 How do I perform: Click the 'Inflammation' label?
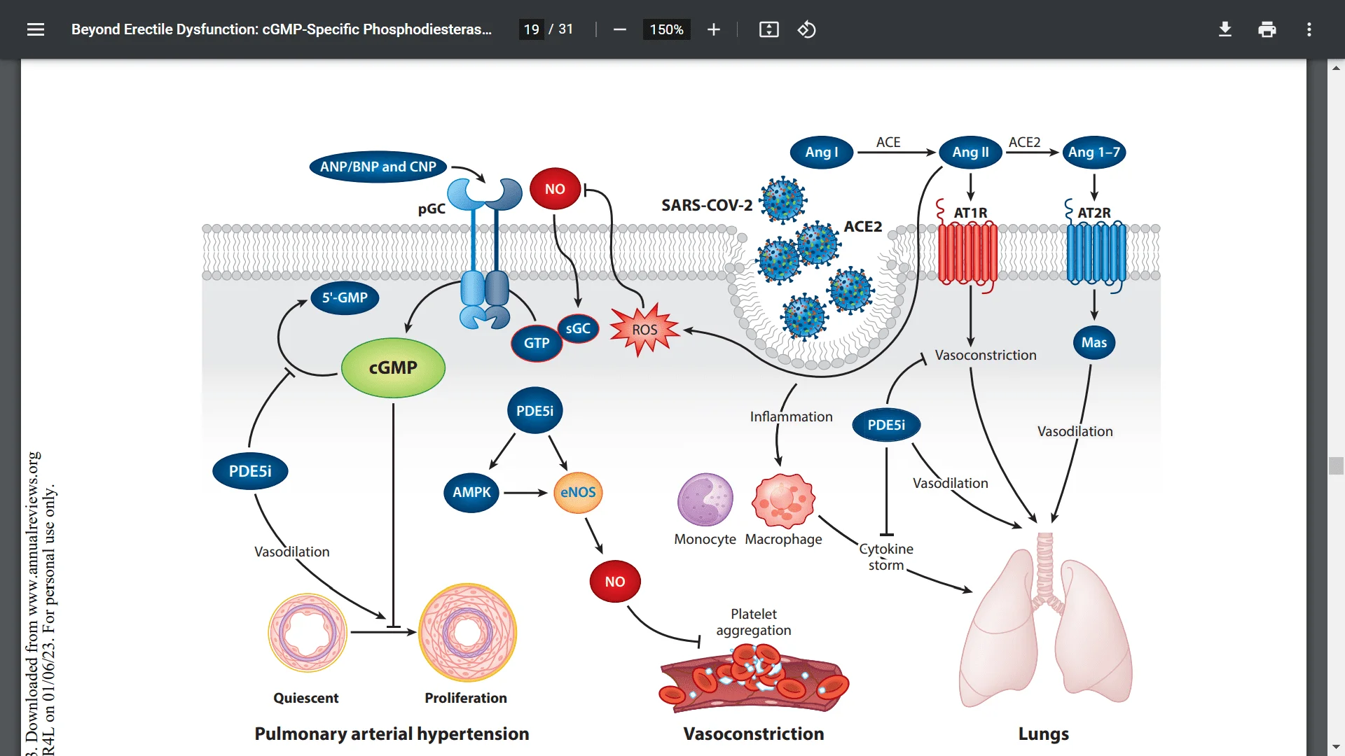tap(792, 416)
